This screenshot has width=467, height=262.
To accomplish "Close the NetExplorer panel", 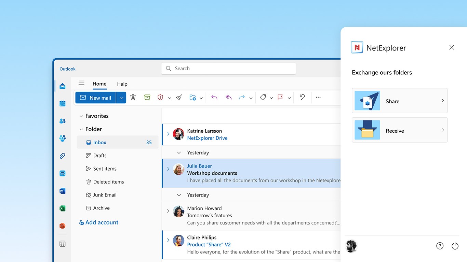I will click(x=452, y=47).
